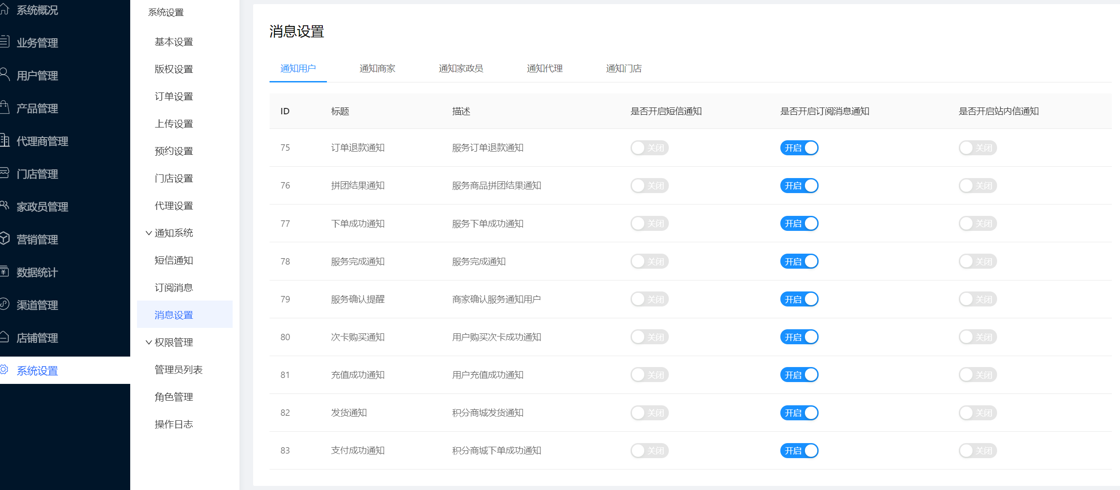Open 代理设置 in the submenu
1120x490 pixels.
pos(173,206)
